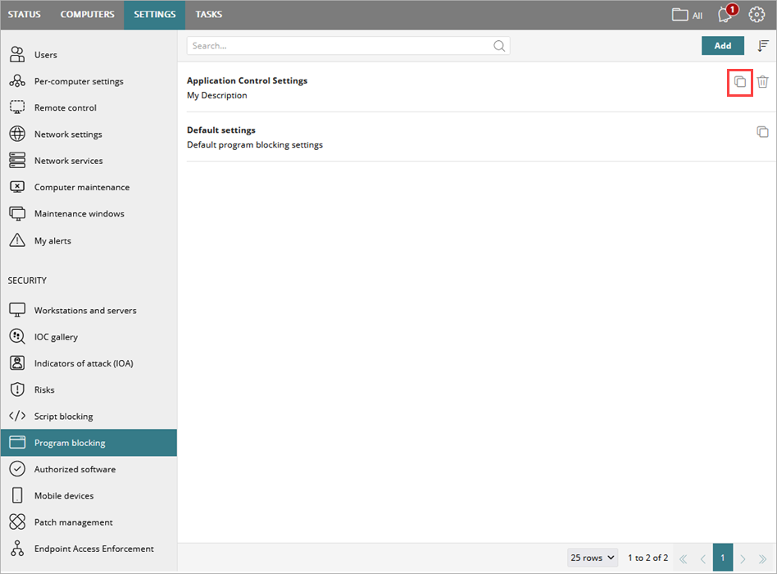The width and height of the screenshot is (777, 574).
Task: Open the notifications bell
Action: (x=725, y=14)
